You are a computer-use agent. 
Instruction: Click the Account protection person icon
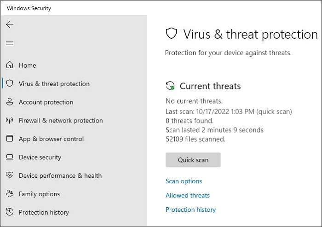coord(10,102)
